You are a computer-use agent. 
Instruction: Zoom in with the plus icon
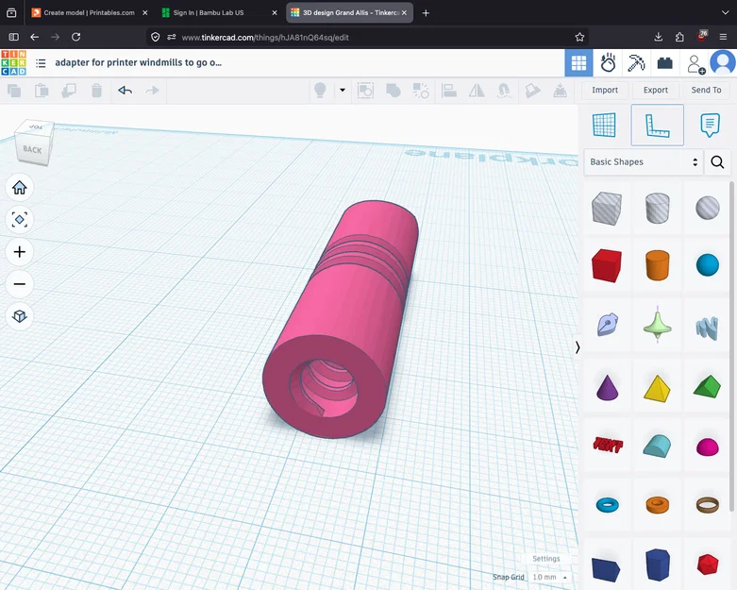click(20, 252)
